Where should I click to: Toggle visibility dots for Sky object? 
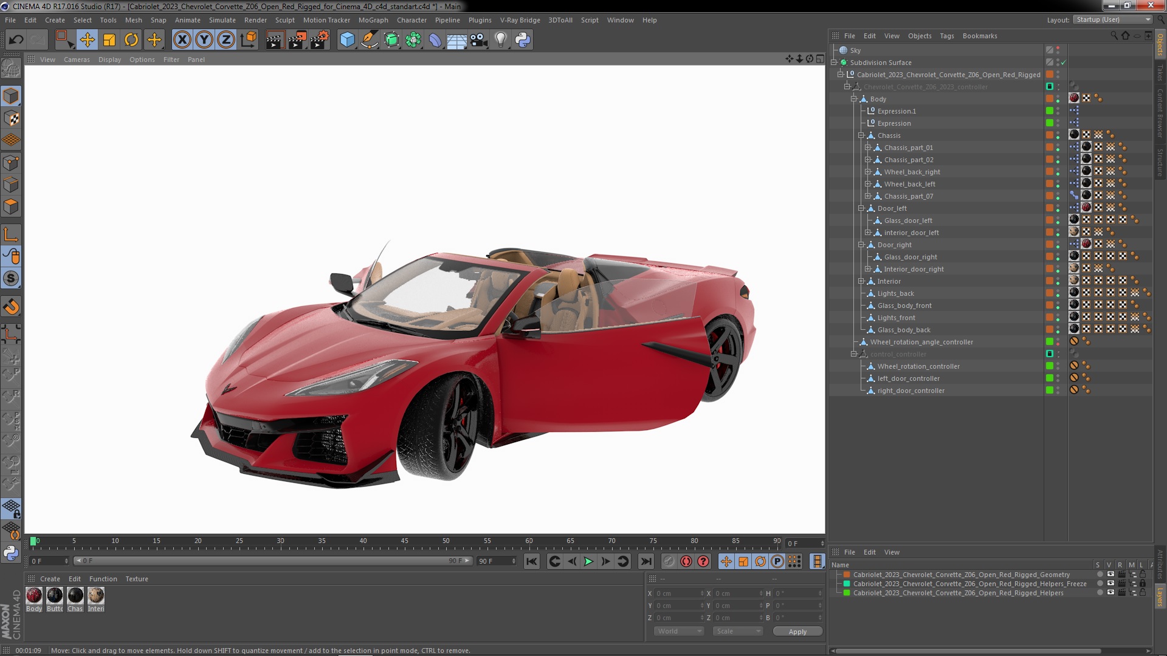[1058, 50]
